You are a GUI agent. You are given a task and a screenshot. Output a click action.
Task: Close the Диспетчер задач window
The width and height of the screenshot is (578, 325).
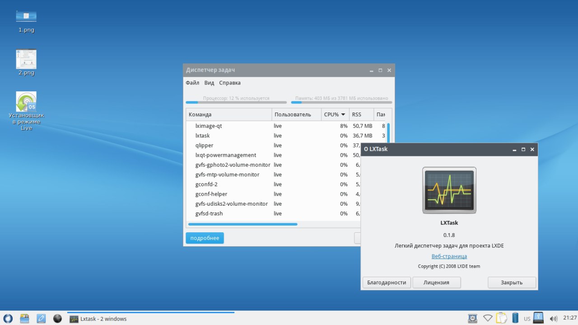(389, 70)
